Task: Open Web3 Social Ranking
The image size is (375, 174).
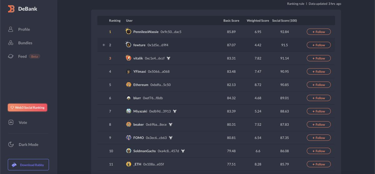Action: click(x=28, y=108)
